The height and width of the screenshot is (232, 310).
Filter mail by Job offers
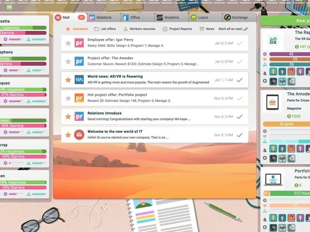click(105, 29)
